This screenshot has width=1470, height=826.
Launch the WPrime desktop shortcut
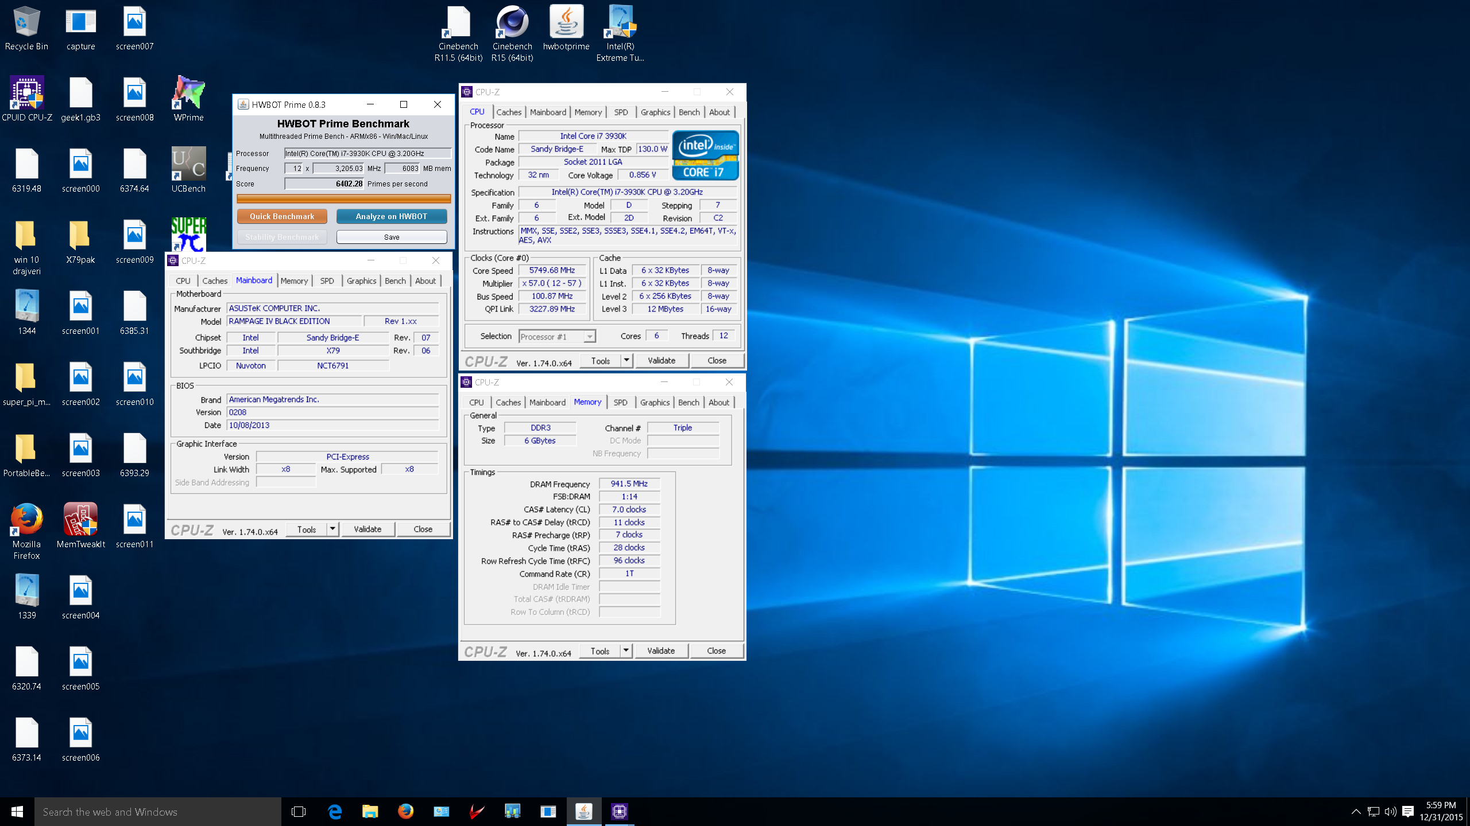tap(188, 100)
